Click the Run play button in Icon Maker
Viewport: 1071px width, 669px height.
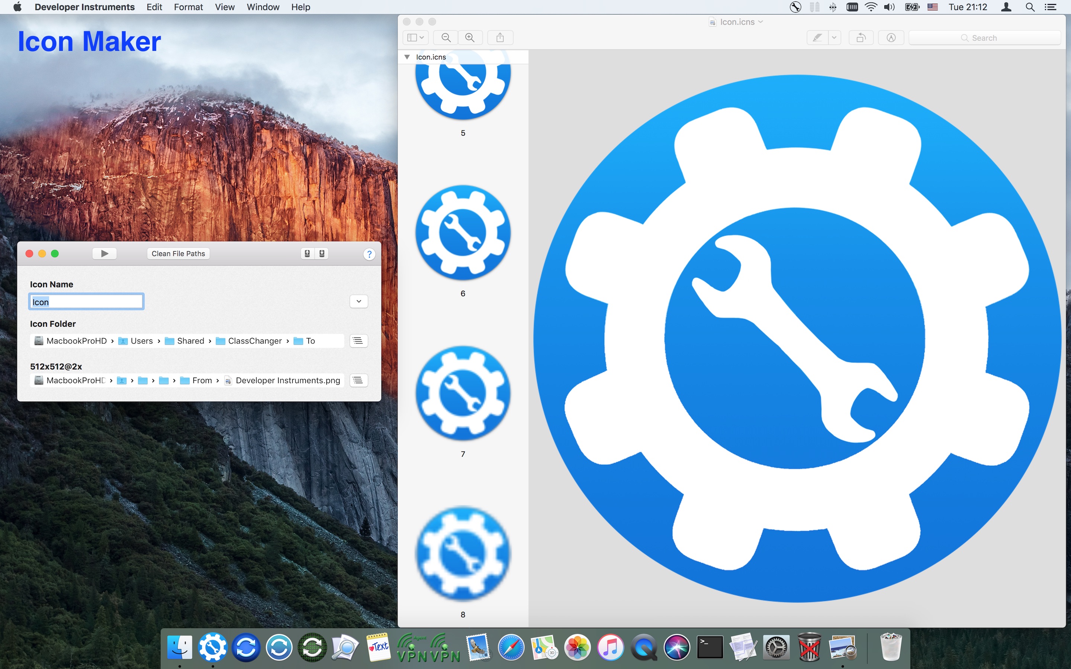[104, 253]
